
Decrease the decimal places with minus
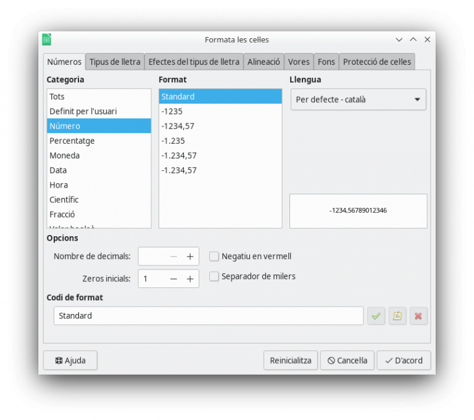[173, 257]
